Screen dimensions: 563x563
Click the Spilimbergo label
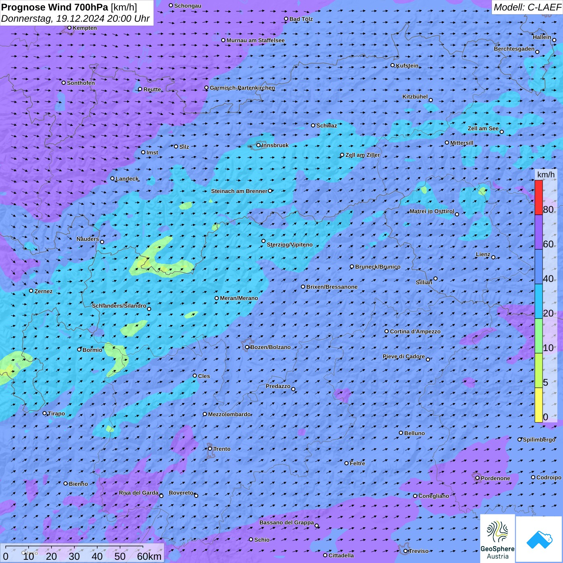pyautogui.click(x=539, y=440)
